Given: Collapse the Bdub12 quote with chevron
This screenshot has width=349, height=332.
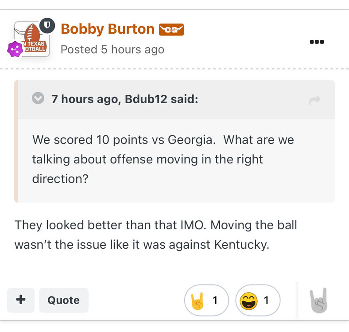Looking at the screenshot, I should click(39, 98).
